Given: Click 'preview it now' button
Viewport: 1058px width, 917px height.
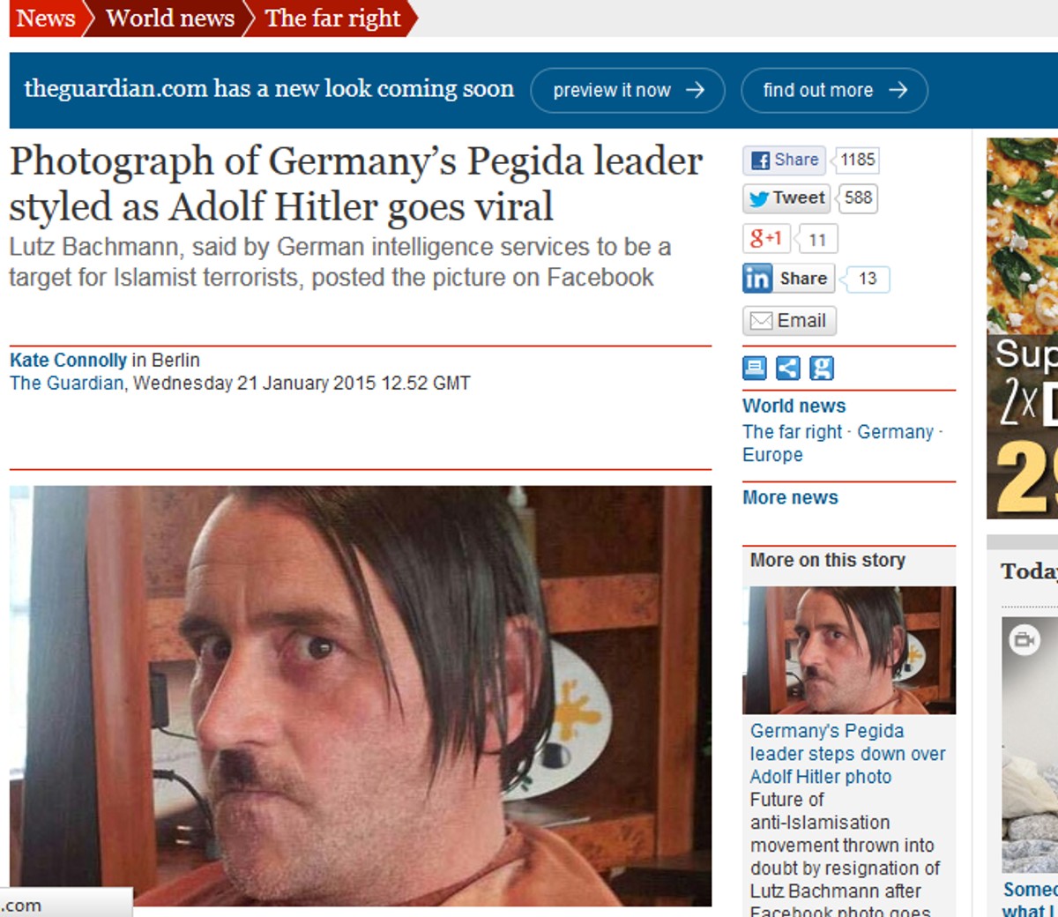Looking at the screenshot, I should pos(628,90).
